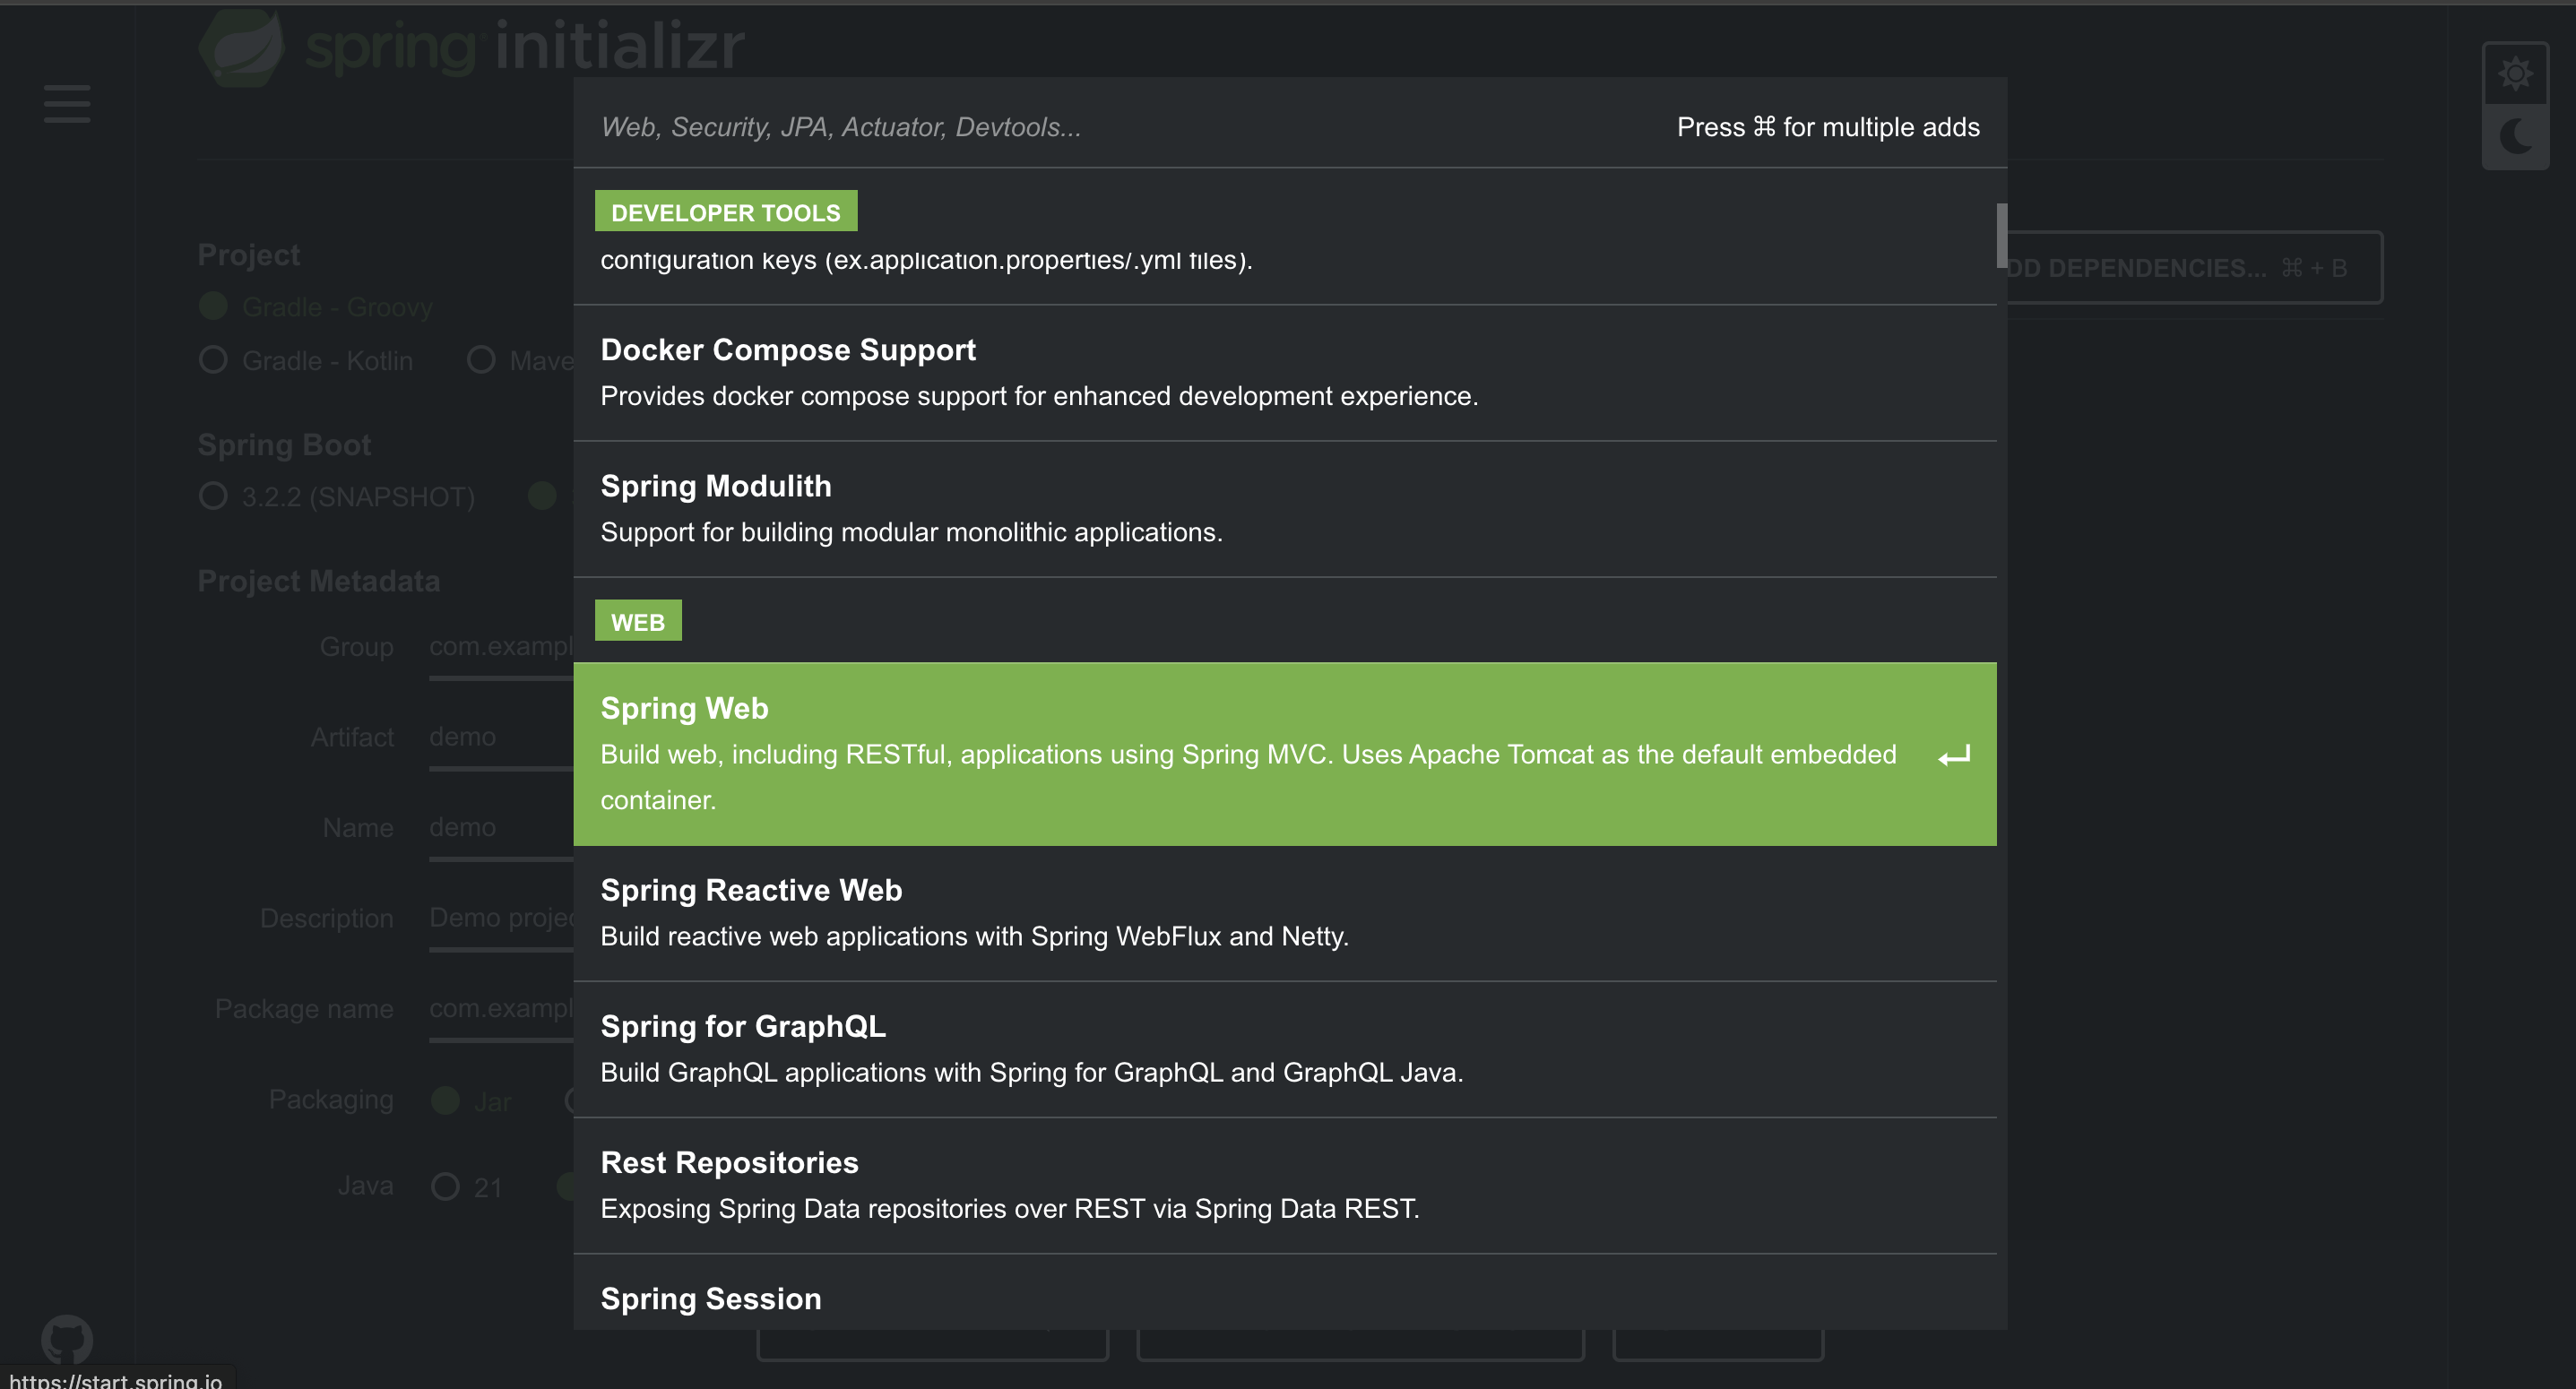This screenshot has height=1389, width=2576.
Task: Switch to dark theme using the moon icon
Action: (2516, 136)
